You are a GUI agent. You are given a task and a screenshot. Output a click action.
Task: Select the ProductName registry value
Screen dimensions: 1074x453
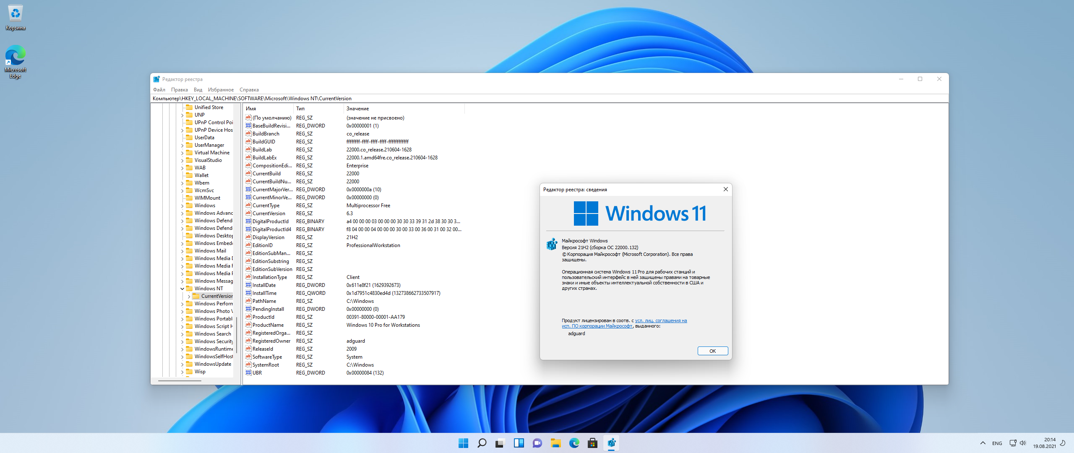pyautogui.click(x=268, y=325)
